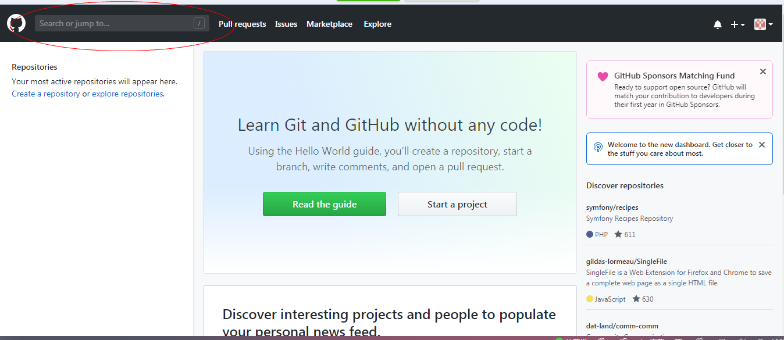
Task: Open Pull requests in top navigation
Action: pyautogui.click(x=242, y=24)
